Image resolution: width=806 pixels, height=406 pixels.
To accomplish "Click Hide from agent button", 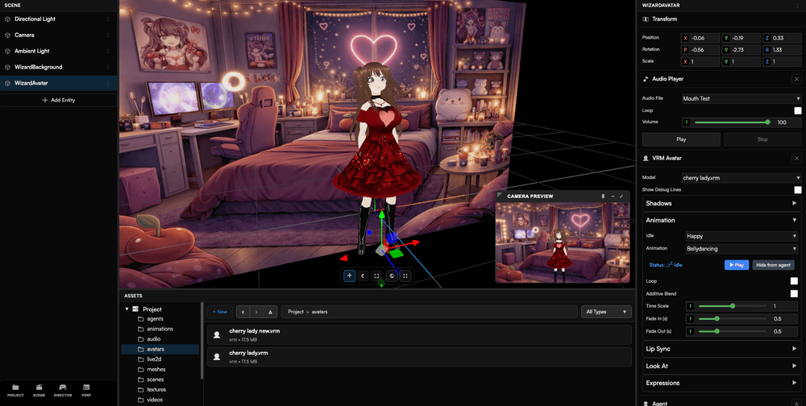I will coord(773,265).
